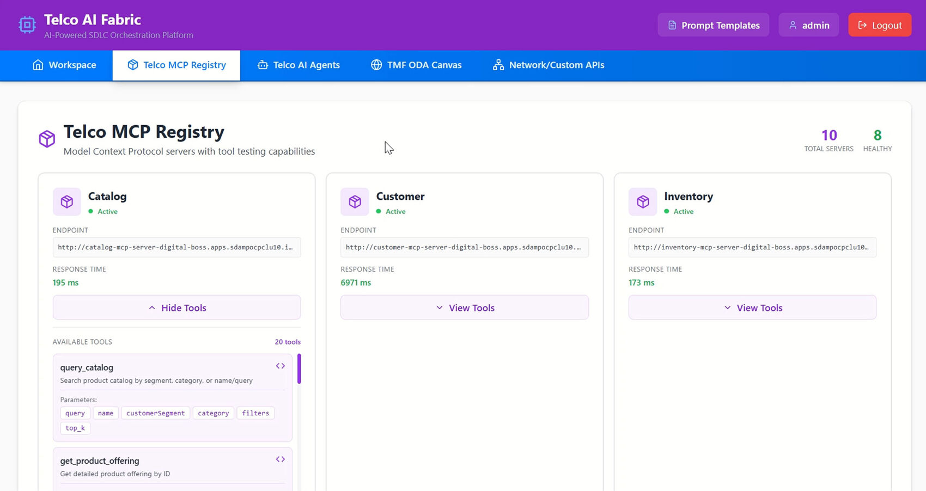Open the Telco AI Agents tab

(298, 65)
